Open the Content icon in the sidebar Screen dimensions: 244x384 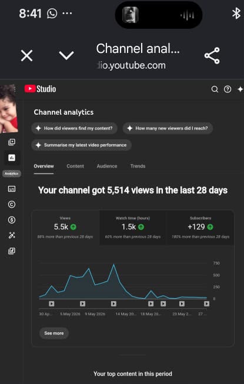click(12, 142)
